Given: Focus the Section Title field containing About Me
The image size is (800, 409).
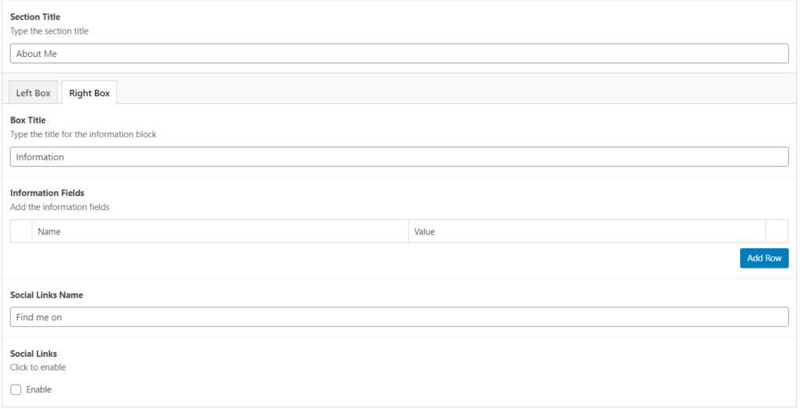Looking at the screenshot, I should [x=399, y=54].
